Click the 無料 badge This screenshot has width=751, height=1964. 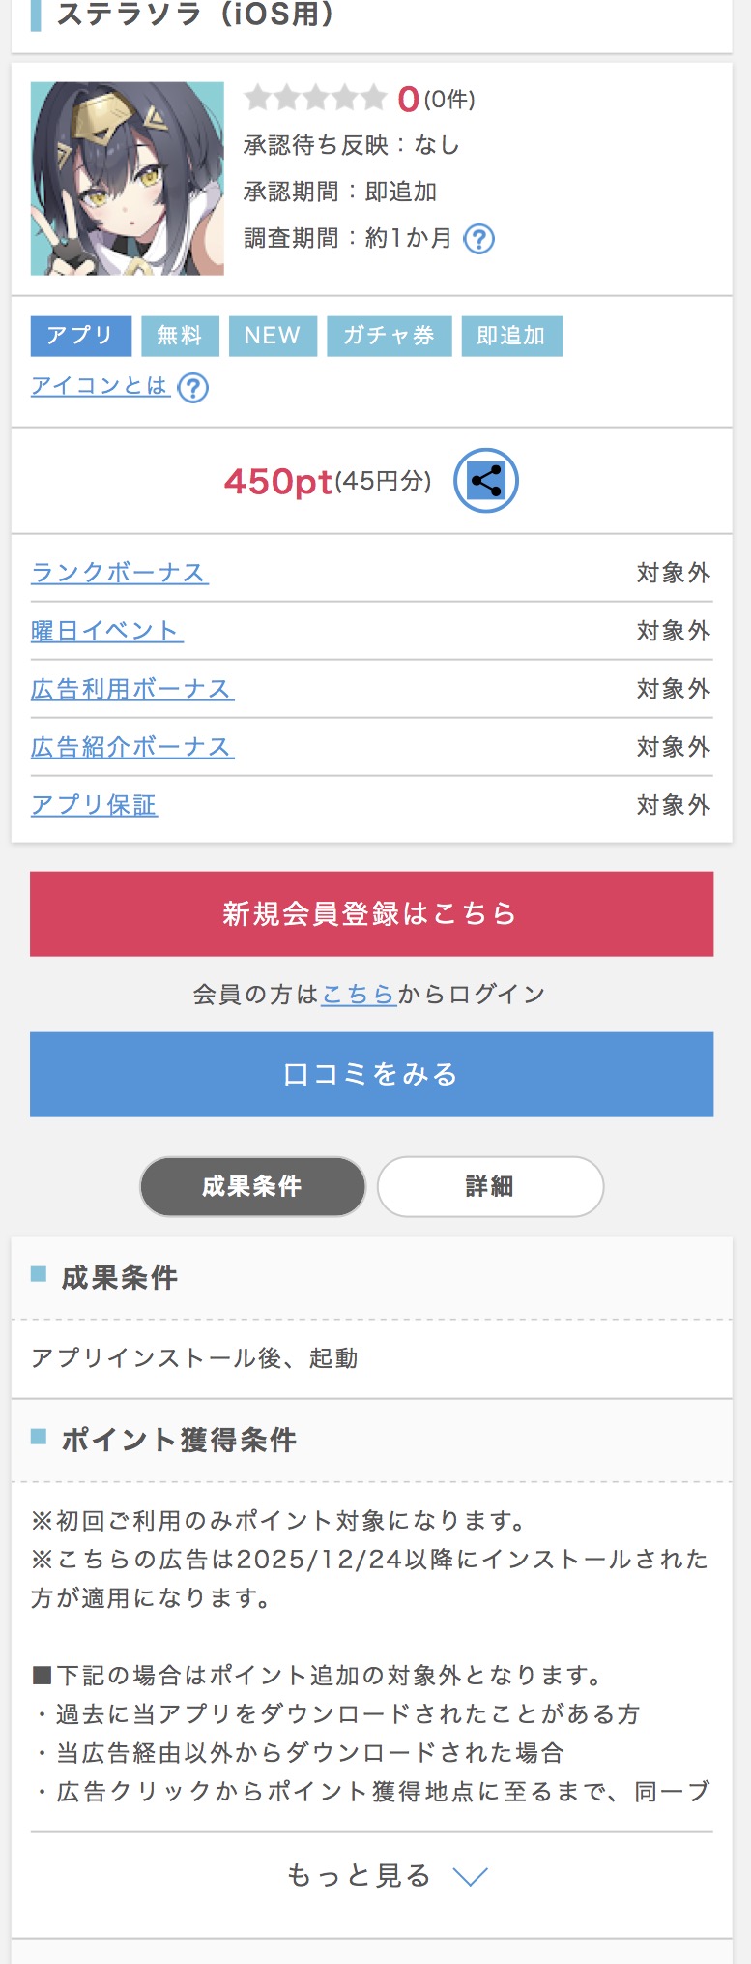pyautogui.click(x=180, y=336)
